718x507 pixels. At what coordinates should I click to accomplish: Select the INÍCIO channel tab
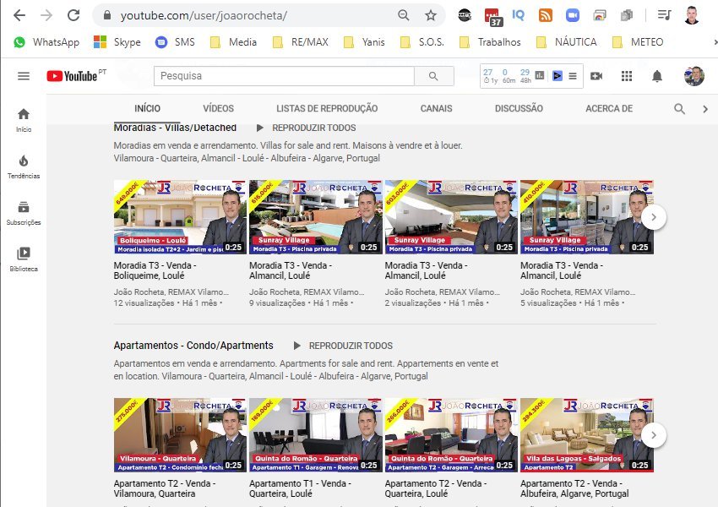point(148,108)
